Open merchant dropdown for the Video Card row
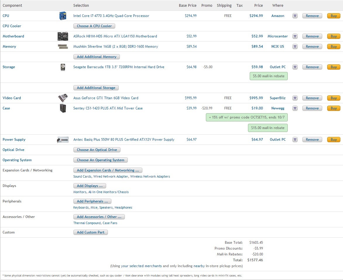This screenshot has width=343, height=280. tap(295, 98)
